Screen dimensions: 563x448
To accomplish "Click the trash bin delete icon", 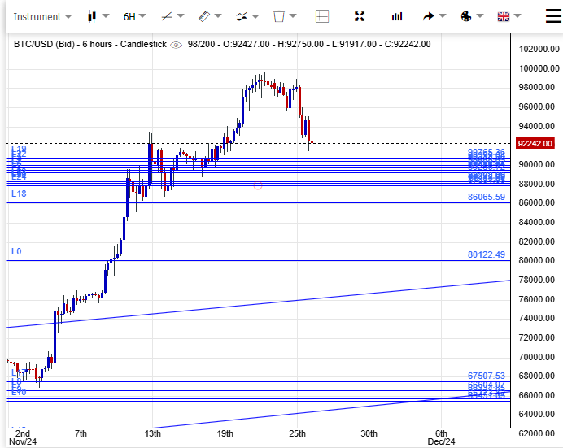I will point(278,16).
